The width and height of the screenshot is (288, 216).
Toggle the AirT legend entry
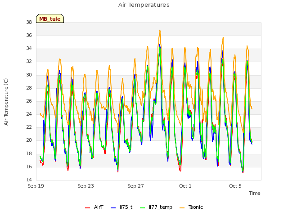point(94,207)
